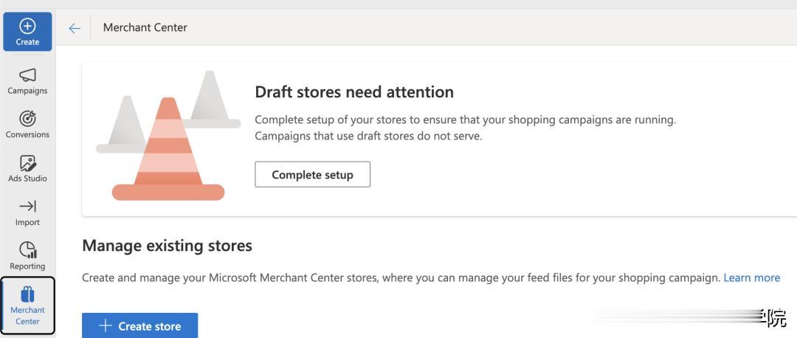Select the Campaigns label in the sidebar

tap(27, 91)
